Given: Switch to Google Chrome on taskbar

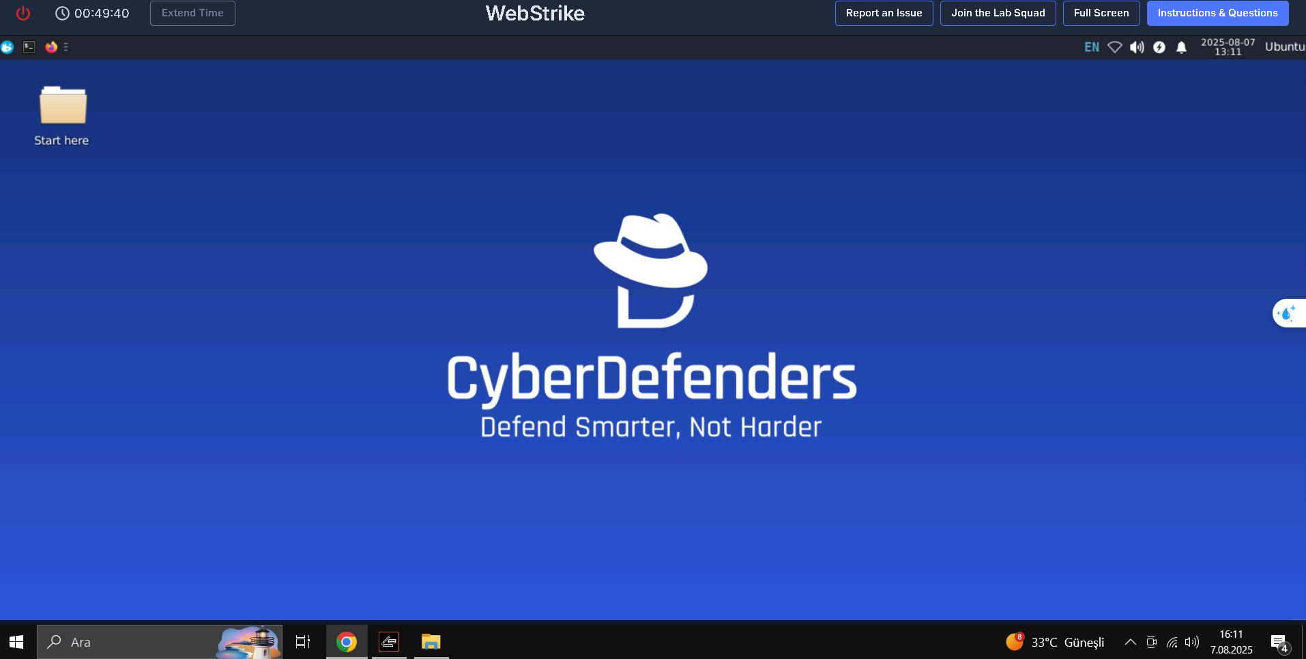Looking at the screenshot, I should [347, 642].
